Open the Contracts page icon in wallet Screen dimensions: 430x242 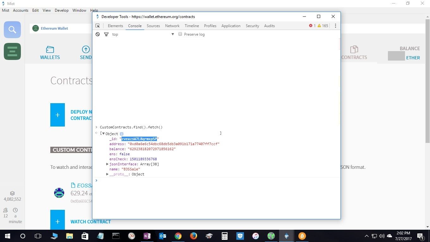[354, 50]
